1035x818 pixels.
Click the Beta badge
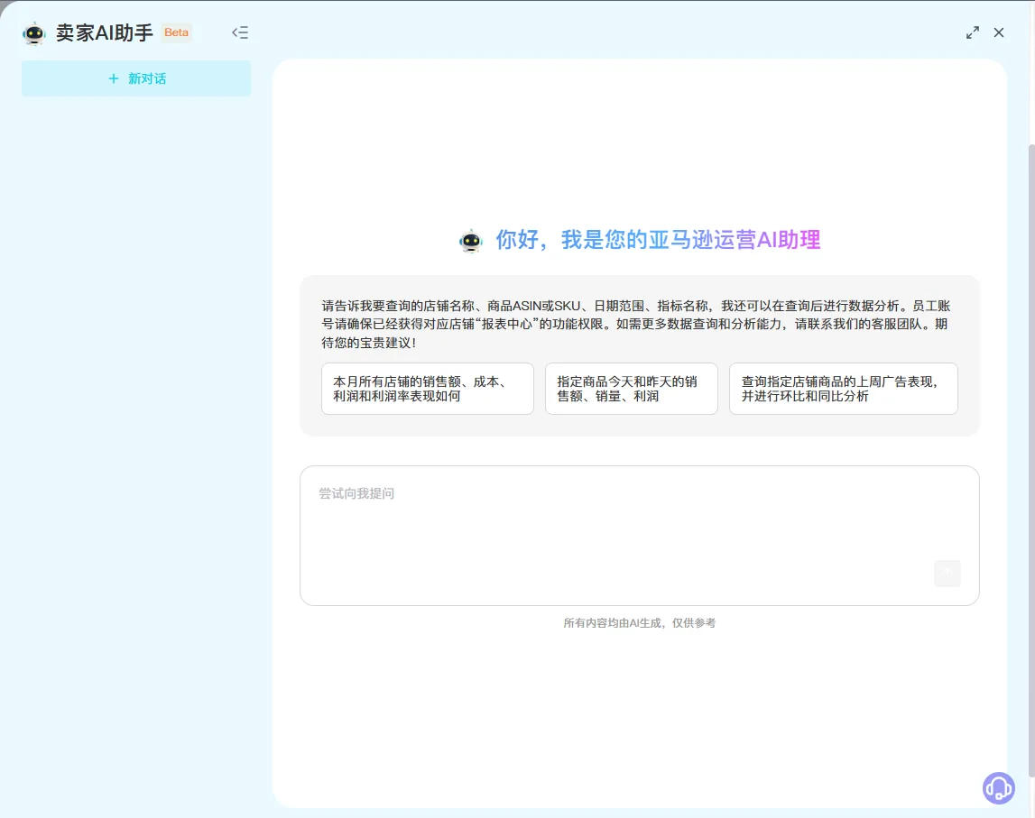(x=176, y=32)
